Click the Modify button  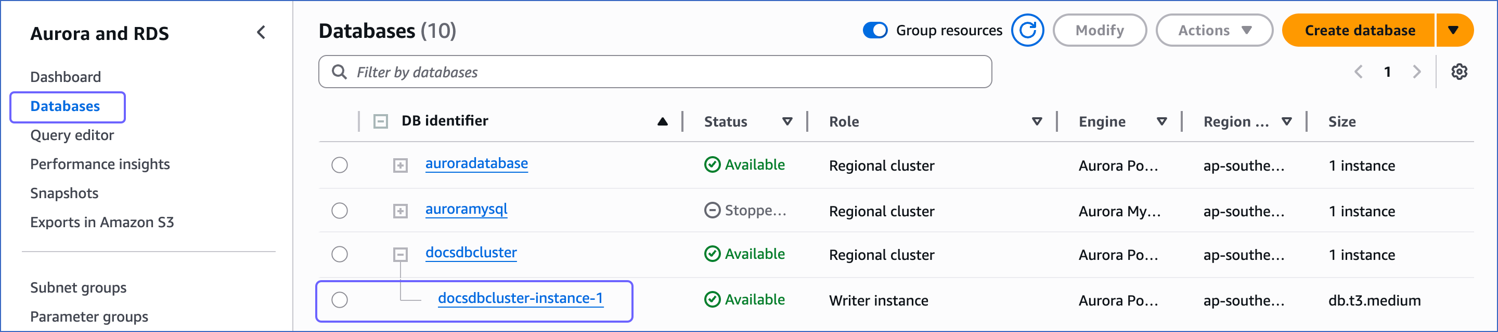(x=1100, y=30)
